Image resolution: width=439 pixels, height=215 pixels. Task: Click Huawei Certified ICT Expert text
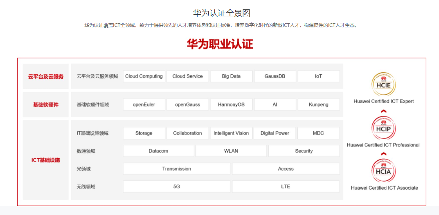[384, 101]
